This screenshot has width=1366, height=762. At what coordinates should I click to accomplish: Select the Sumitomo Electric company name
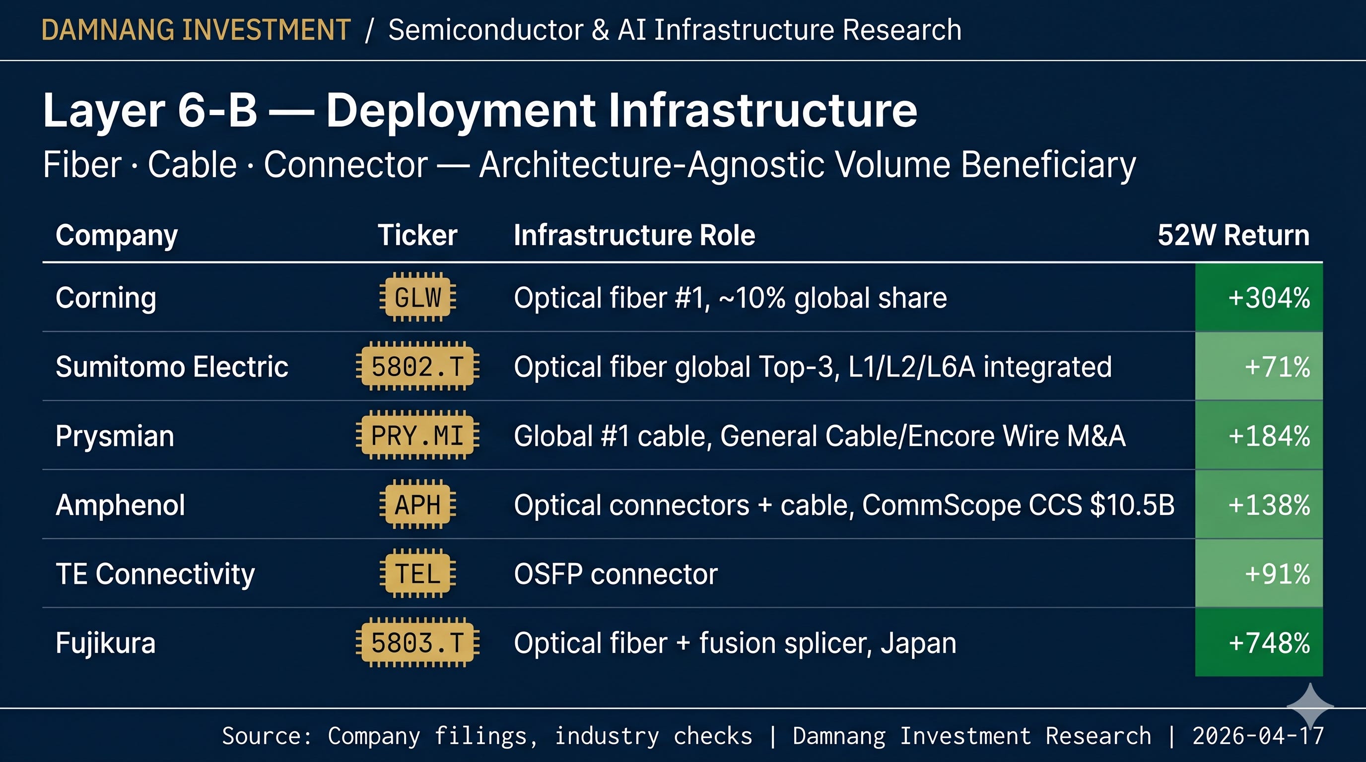pos(172,367)
